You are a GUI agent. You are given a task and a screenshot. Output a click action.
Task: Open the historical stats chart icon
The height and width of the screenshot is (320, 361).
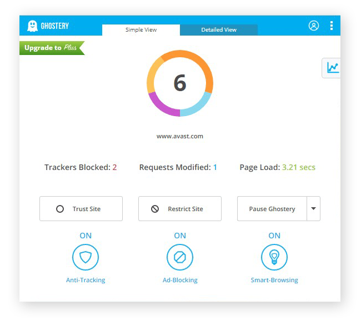coord(332,68)
